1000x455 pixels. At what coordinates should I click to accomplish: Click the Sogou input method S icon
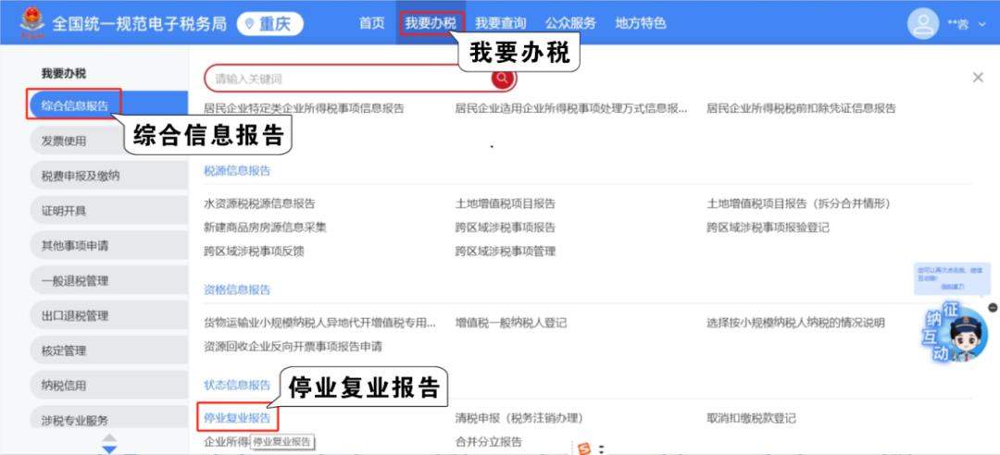tap(584, 449)
